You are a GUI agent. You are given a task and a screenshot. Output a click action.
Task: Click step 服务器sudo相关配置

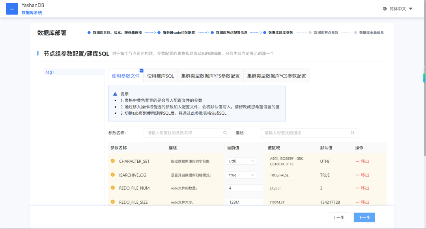point(176,33)
